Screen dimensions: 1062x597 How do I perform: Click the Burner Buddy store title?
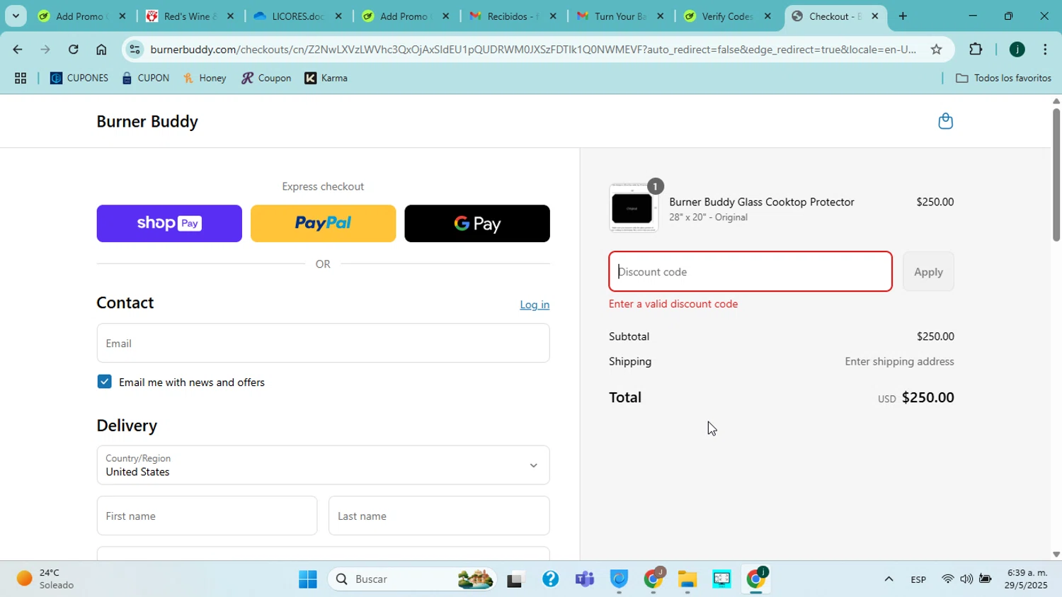pos(147,122)
